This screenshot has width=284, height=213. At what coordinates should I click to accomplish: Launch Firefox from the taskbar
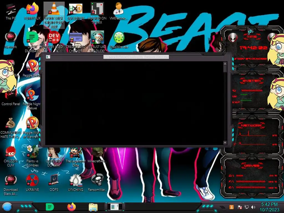click(x=72, y=207)
